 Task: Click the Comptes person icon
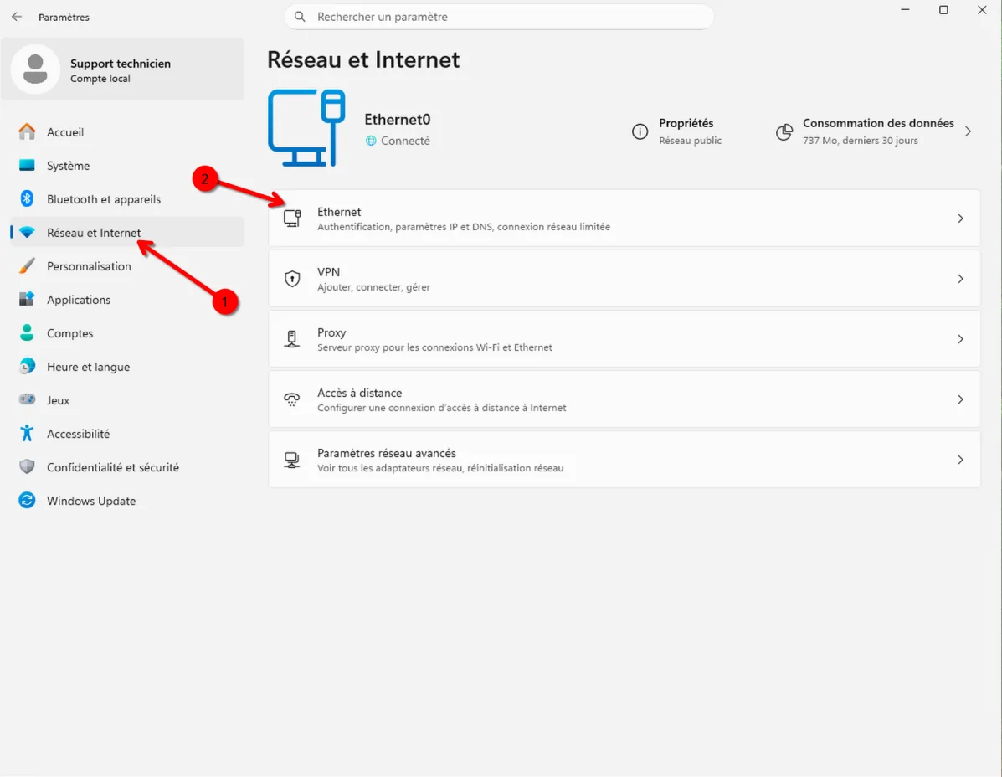27,332
